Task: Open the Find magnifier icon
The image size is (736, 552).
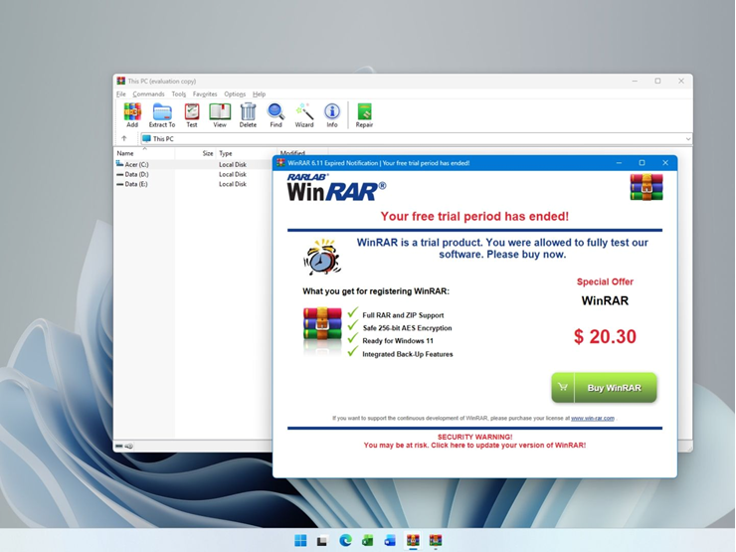Action: tap(276, 115)
